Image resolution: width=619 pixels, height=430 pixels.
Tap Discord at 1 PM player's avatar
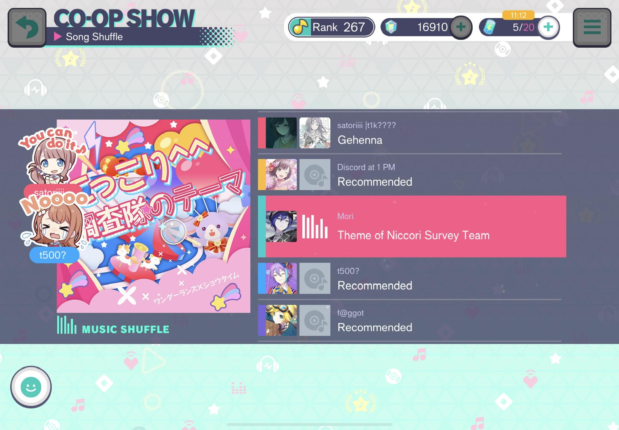pyautogui.click(x=281, y=175)
